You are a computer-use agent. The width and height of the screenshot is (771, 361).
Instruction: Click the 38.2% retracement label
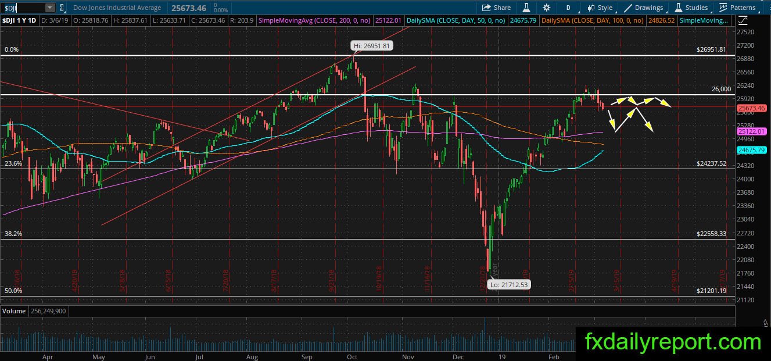tap(13, 234)
